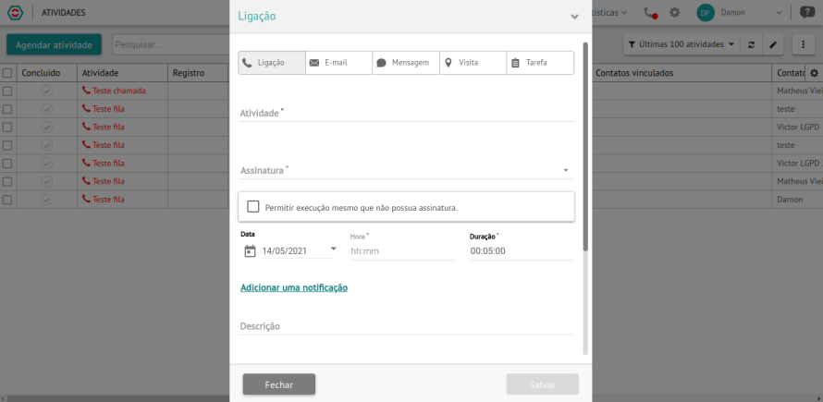Open the Assinatura dropdown

406,170
